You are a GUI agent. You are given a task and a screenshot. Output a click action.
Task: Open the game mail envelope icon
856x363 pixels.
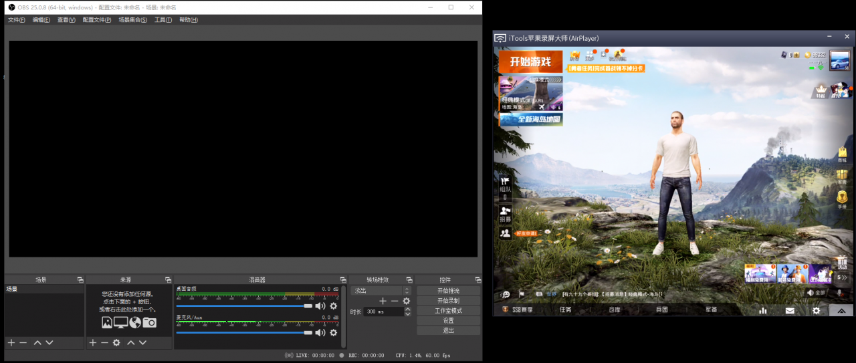(790, 310)
